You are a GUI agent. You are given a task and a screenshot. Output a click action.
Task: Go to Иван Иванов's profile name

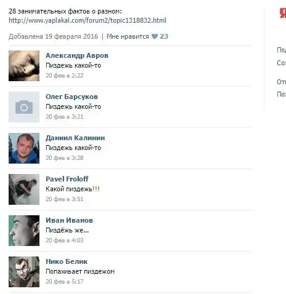[x=69, y=220]
